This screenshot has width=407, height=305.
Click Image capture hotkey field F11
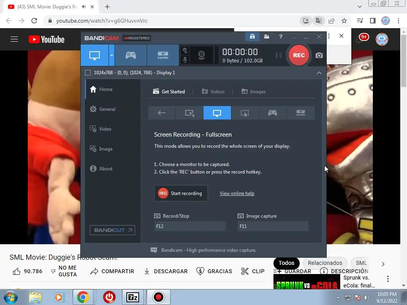click(x=273, y=226)
